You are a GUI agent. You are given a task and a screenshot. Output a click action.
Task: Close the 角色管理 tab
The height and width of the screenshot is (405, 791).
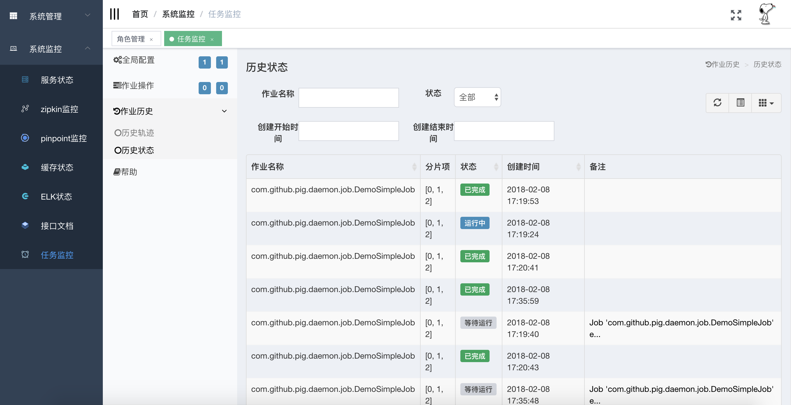pyautogui.click(x=151, y=39)
